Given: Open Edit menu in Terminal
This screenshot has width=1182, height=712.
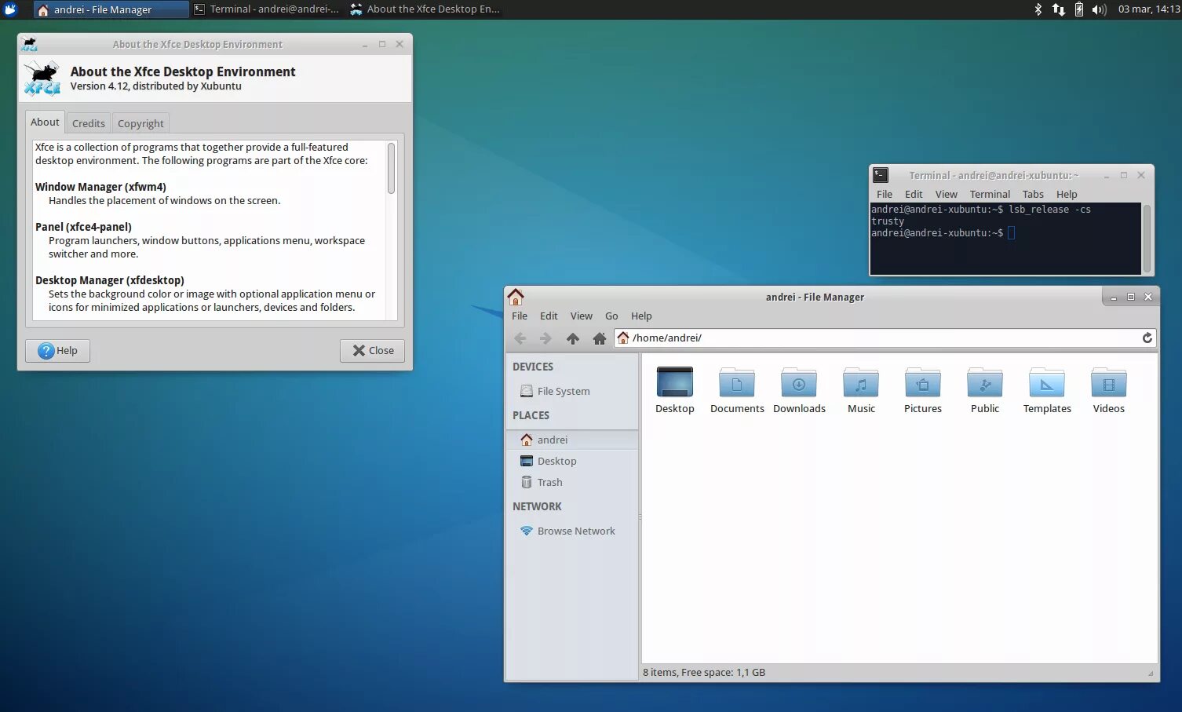Looking at the screenshot, I should click(914, 194).
